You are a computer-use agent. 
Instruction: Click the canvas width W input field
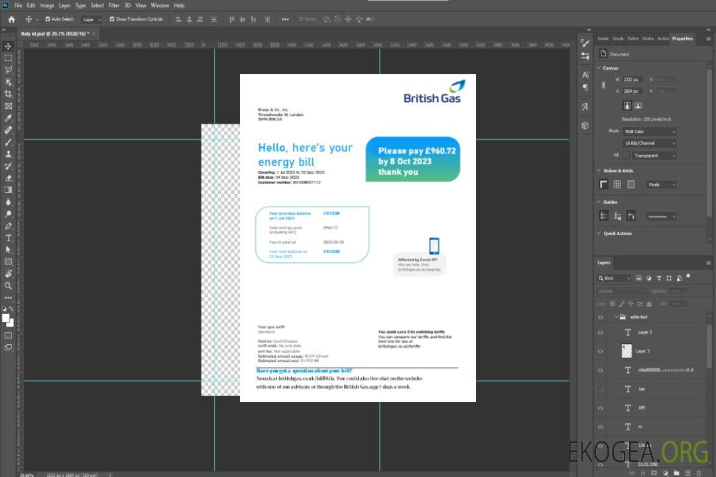point(632,79)
